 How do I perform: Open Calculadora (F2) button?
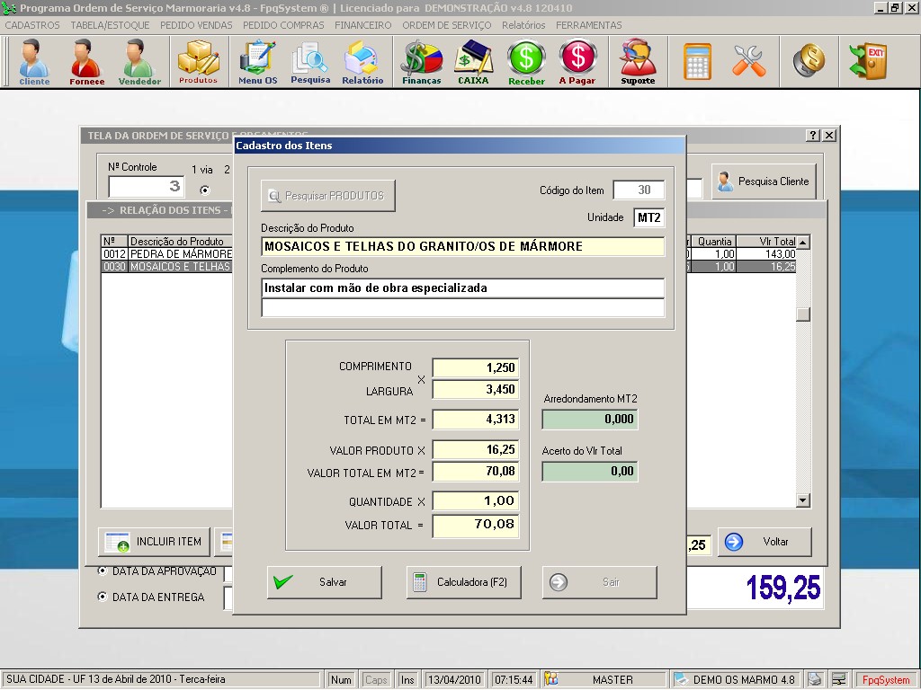tap(464, 582)
